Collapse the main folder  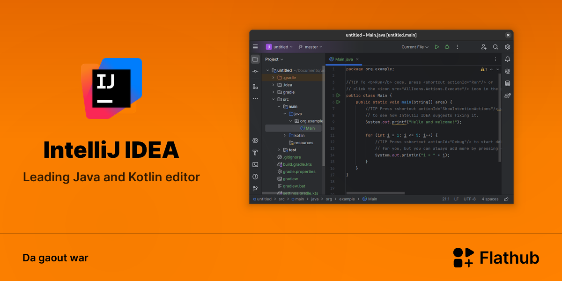pyautogui.click(x=279, y=106)
